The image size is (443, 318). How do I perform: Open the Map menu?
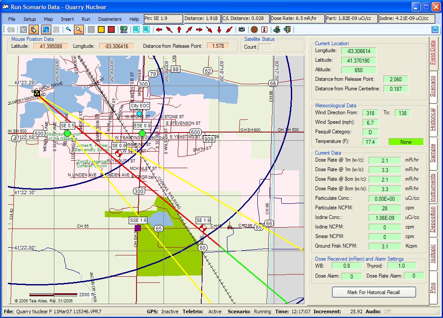click(48, 19)
